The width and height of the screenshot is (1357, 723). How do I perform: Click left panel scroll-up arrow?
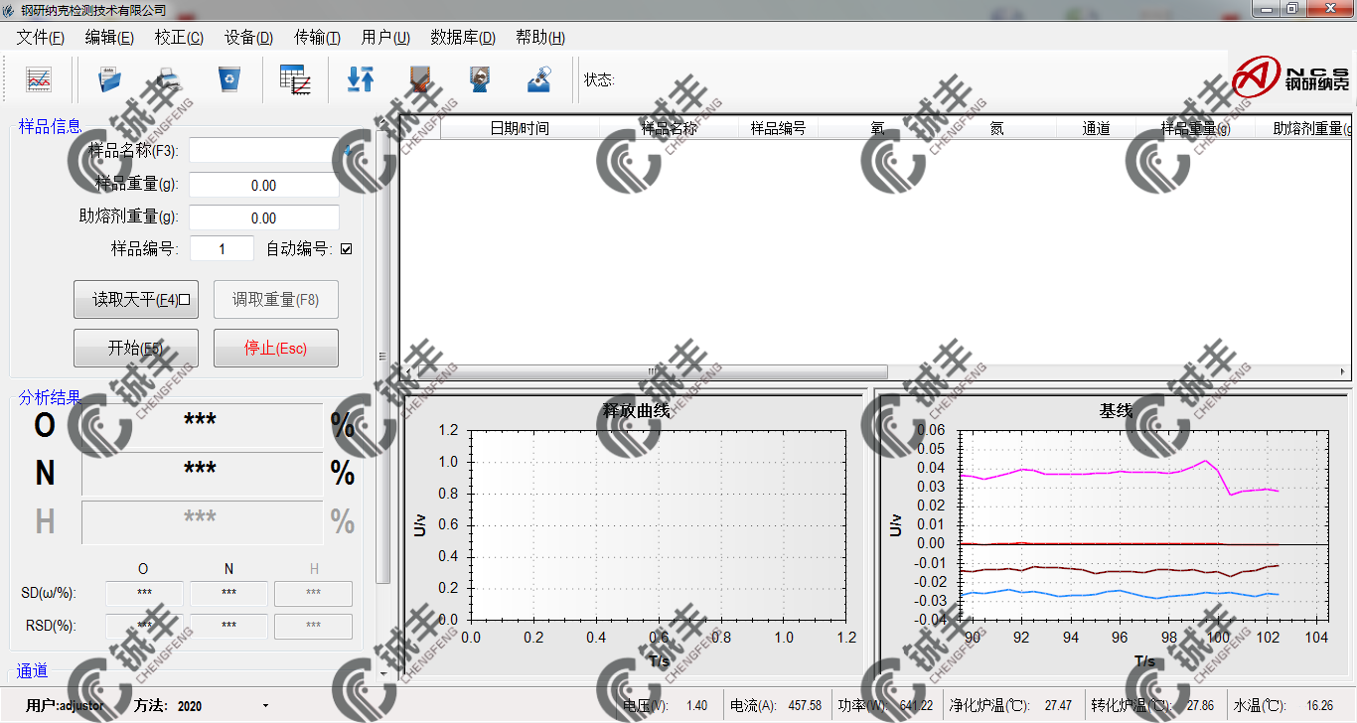click(383, 122)
